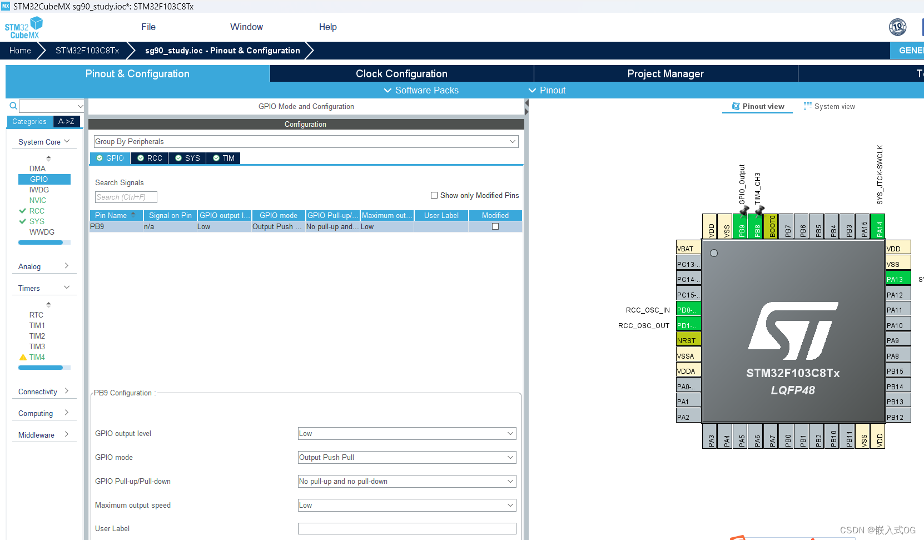924x540 pixels.
Task: Click the PC13 pin on chip
Action: (x=688, y=264)
